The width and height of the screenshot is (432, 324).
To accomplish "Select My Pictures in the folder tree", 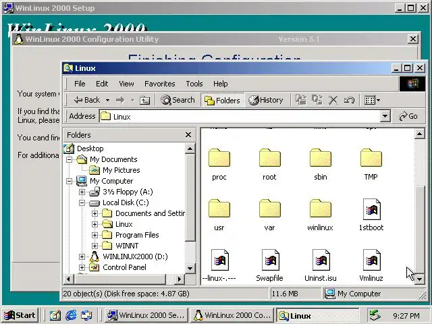I will click(x=122, y=170).
